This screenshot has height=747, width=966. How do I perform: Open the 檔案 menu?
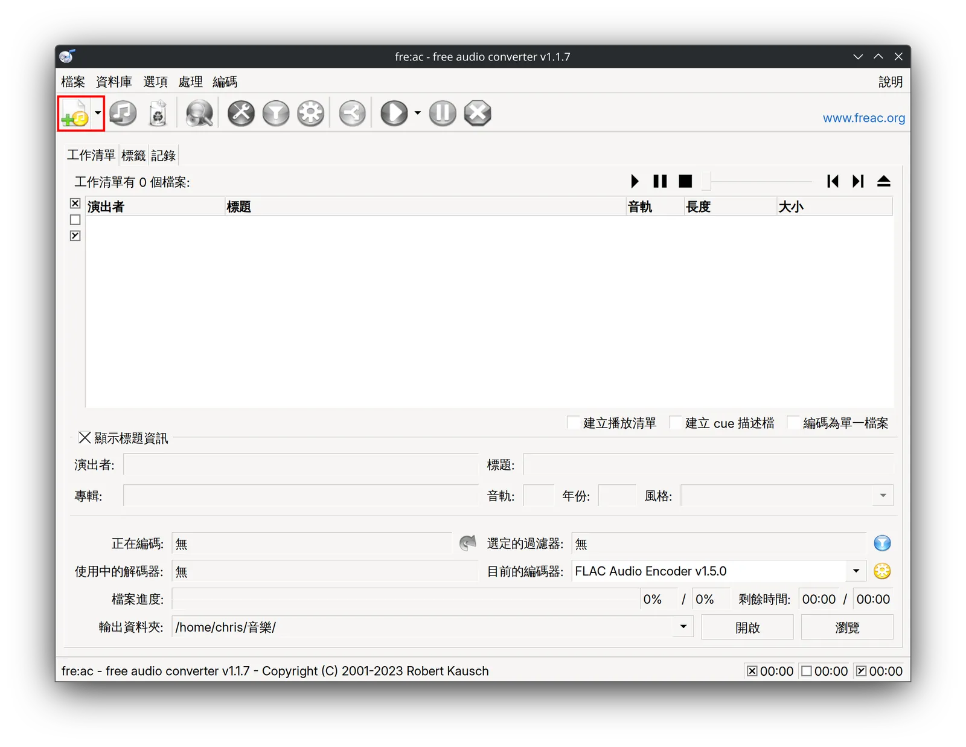pyautogui.click(x=73, y=82)
